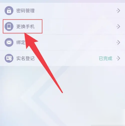Image resolution: width=125 pixels, height=126 pixels.
Task: Expand the 绑定 row's right chevron
Action: (x=118, y=42)
